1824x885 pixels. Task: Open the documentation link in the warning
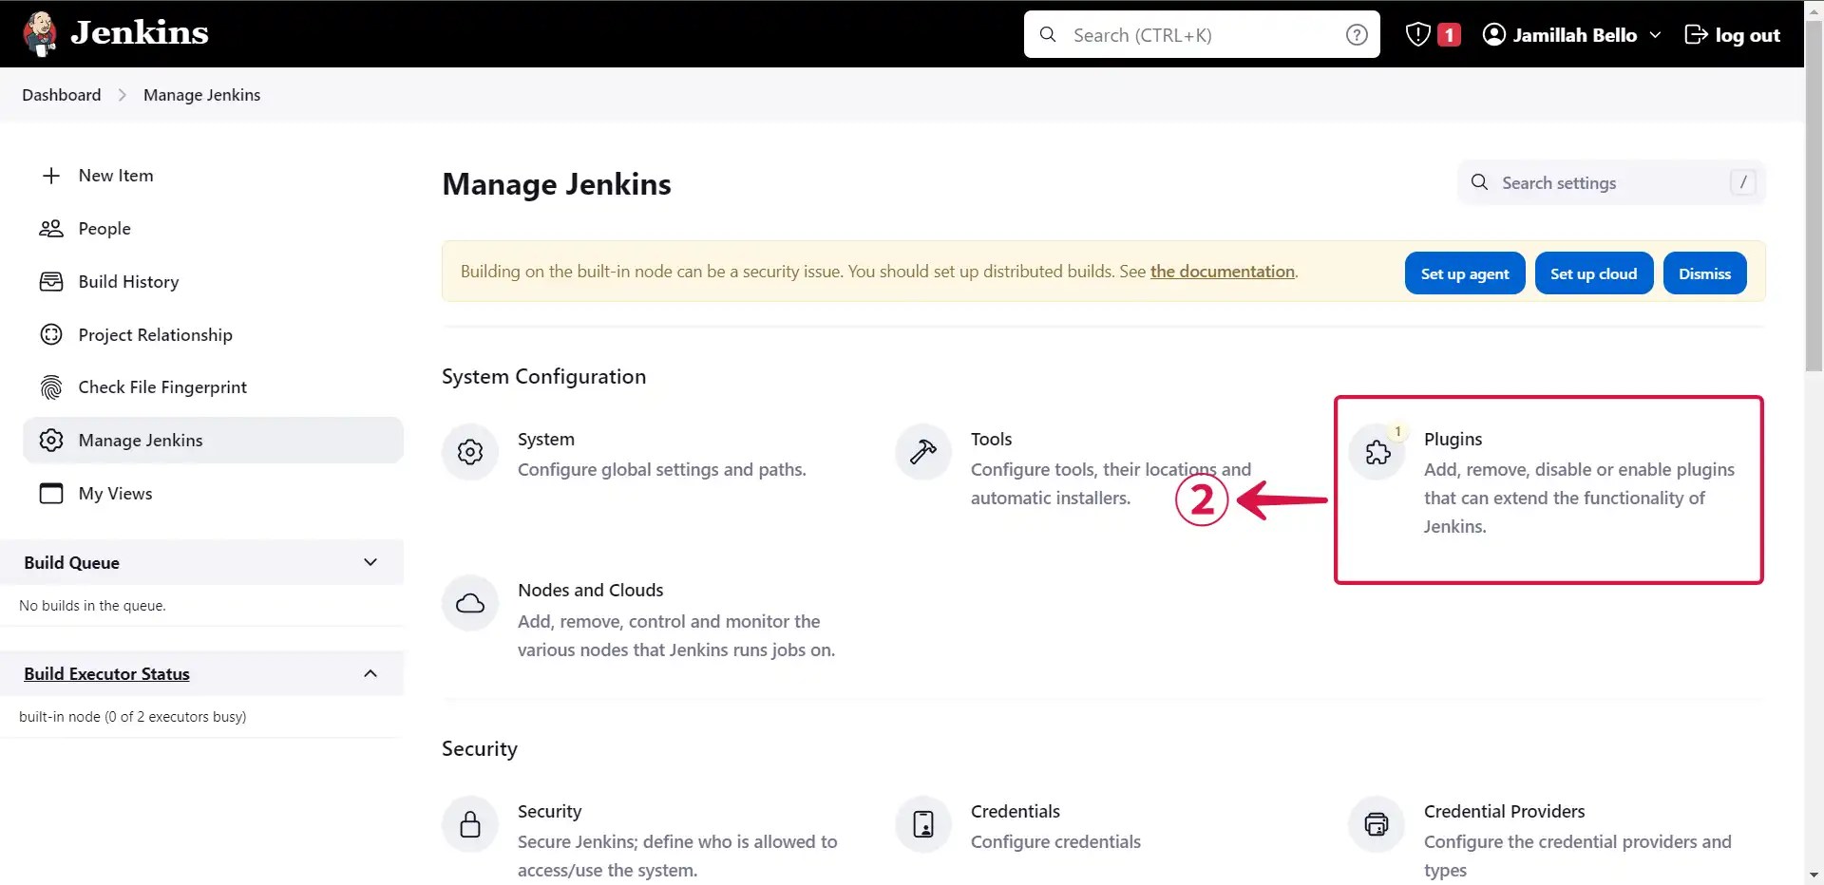click(x=1222, y=271)
